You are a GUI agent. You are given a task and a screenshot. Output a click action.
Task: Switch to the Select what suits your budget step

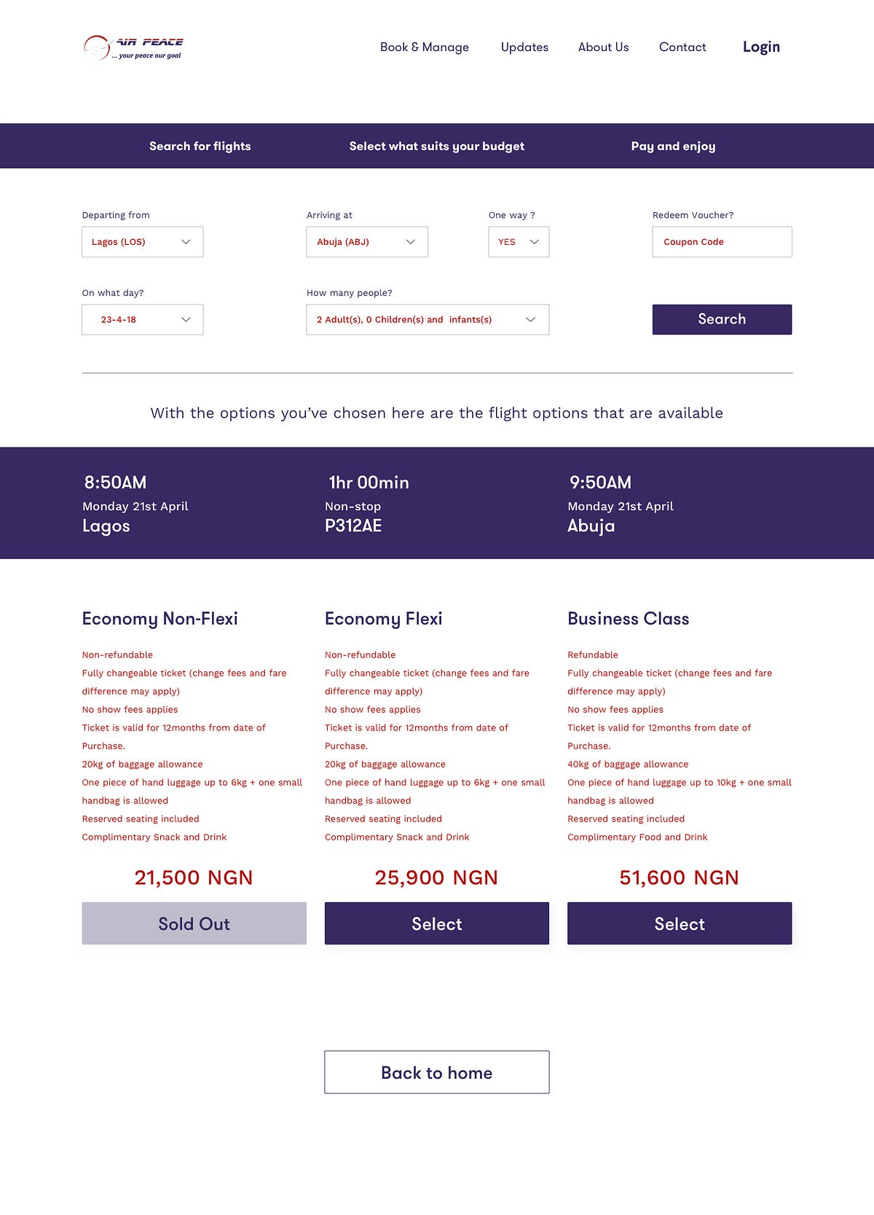click(437, 146)
